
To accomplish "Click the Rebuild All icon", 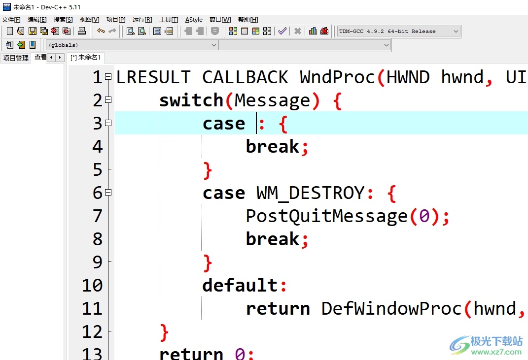I will pyautogui.click(x=267, y=32).
